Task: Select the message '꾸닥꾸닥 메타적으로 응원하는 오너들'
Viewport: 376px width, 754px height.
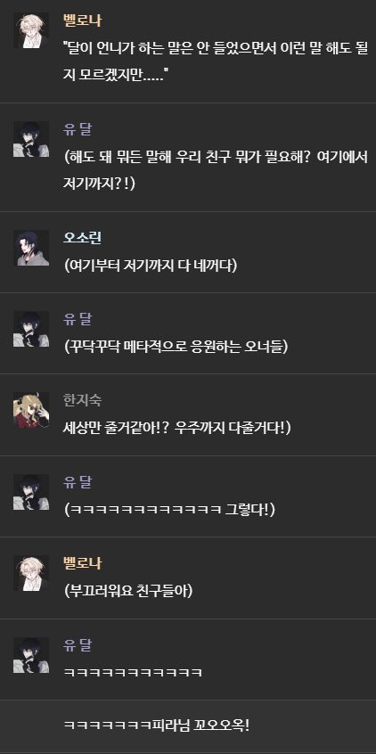Action: (176, 347)
